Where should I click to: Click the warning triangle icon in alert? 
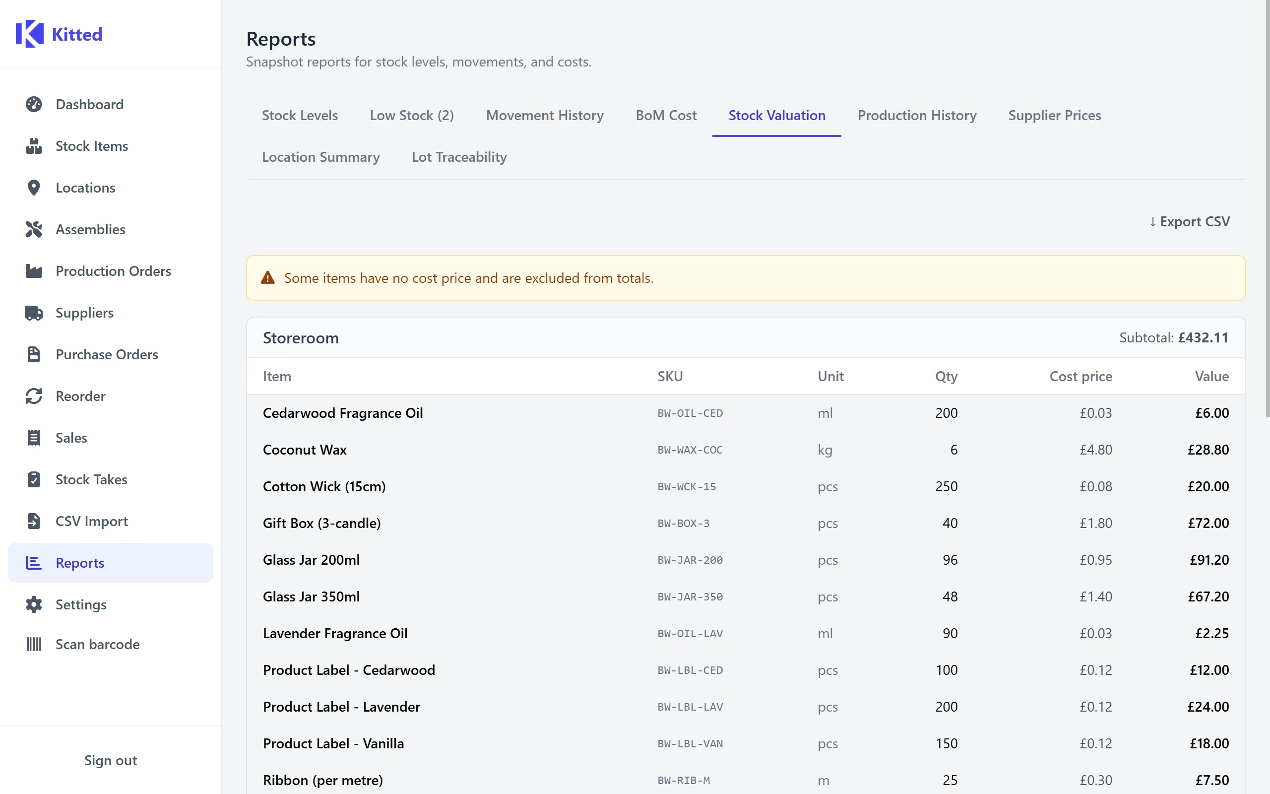point(268,278)
